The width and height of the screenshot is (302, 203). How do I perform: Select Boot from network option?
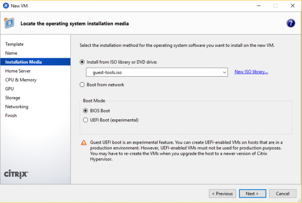[82, 85]
